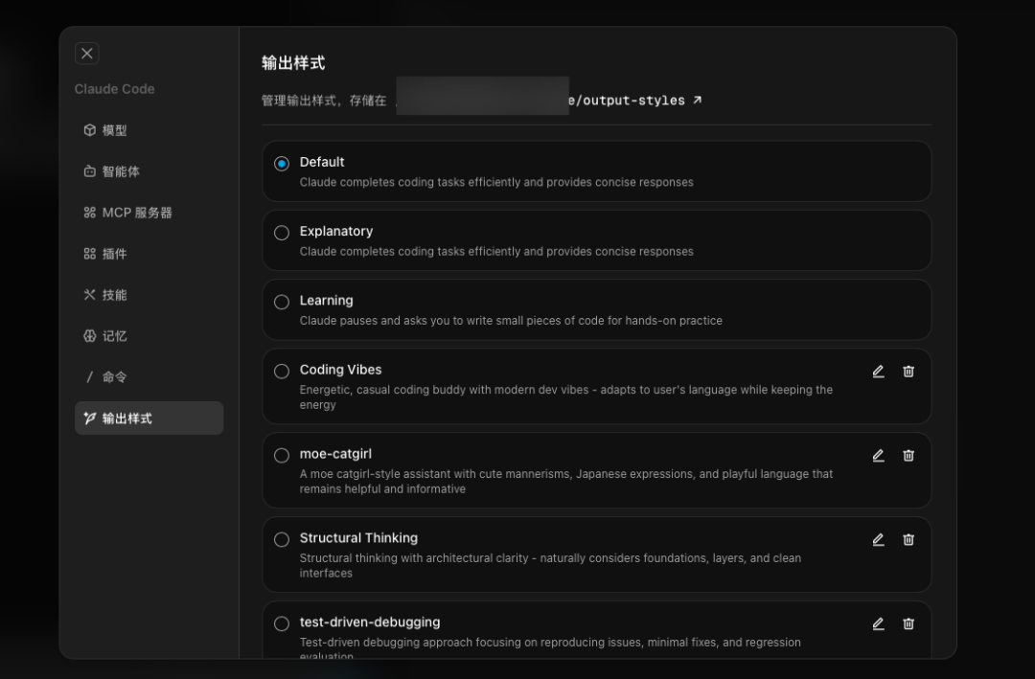Click the edit pencil for Coding Vibes
The image size is (1035, 679).
pyautogui.click(x=878, y=372)
